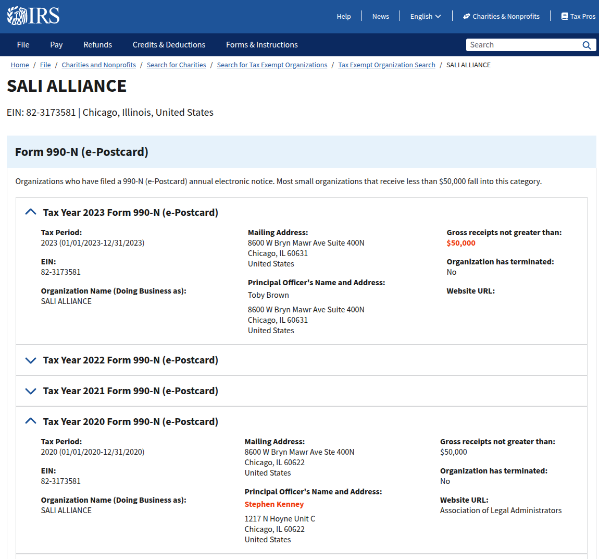Image resolution: width=599 pixels, height=559 pixels.
Task: Click the Tax Pros book icon
Action: coord(564,17)
